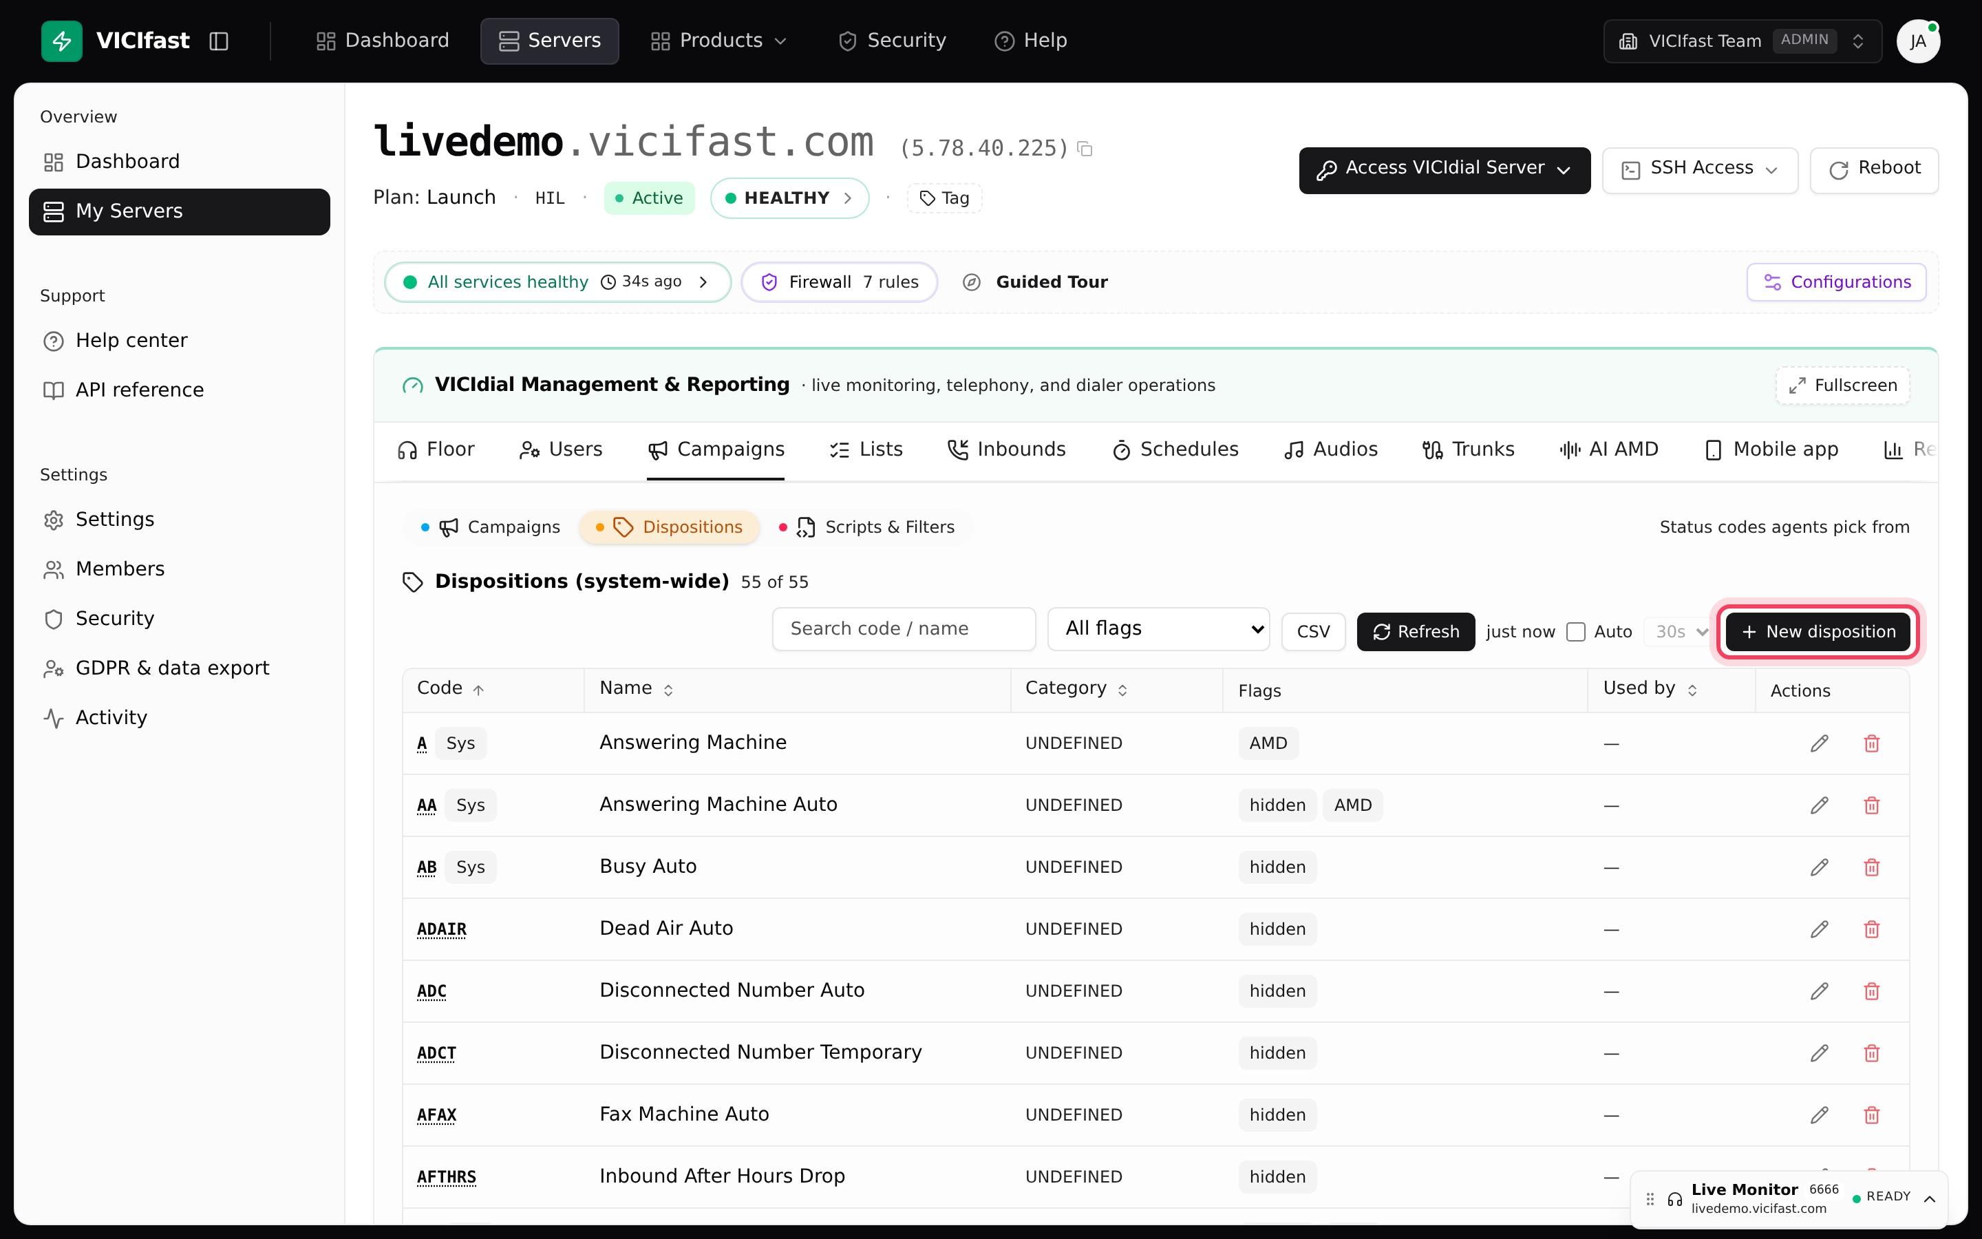Export dispositions with the CSV button
The height and width of the screenshot is (1239, 1982).
point(1313,632)
